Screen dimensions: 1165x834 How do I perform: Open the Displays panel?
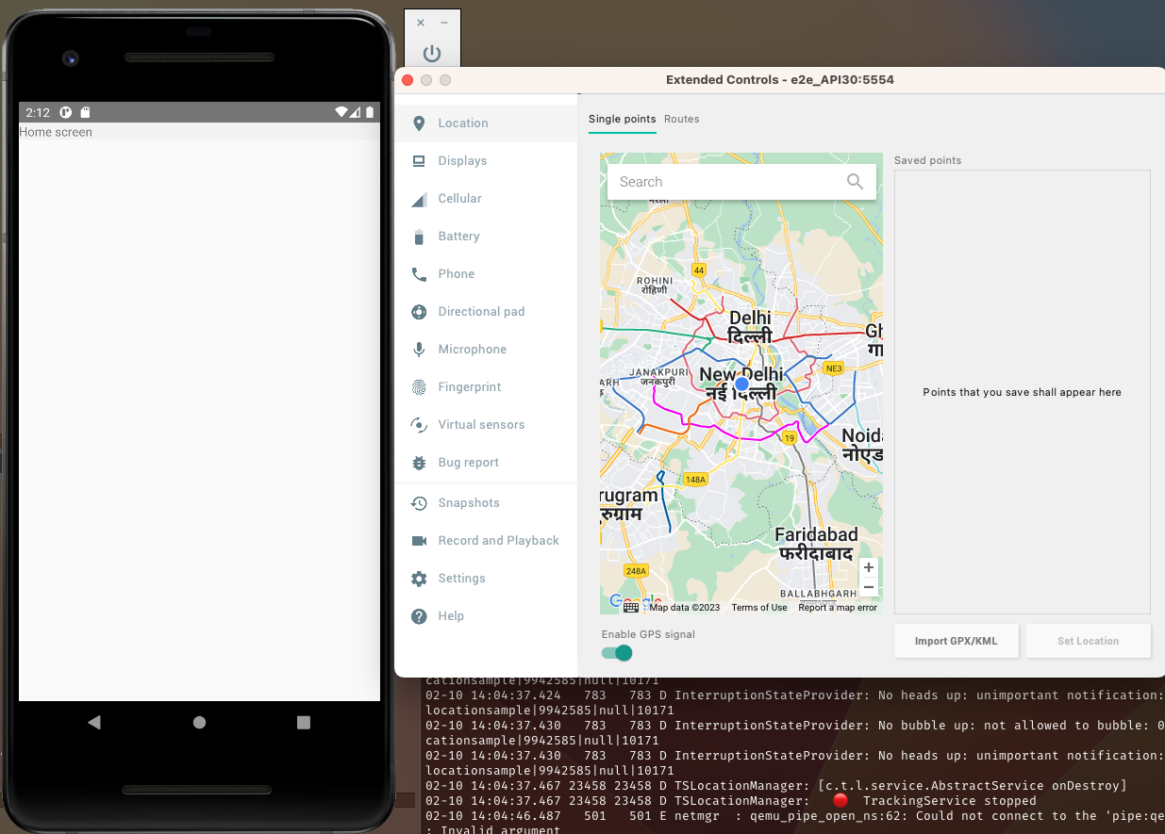click(x=462, y=160)
